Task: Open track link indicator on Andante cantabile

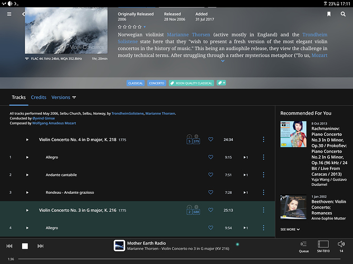Action: 245,175
